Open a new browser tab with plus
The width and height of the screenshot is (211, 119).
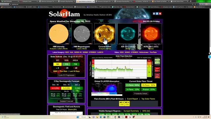tap(191, 1)
